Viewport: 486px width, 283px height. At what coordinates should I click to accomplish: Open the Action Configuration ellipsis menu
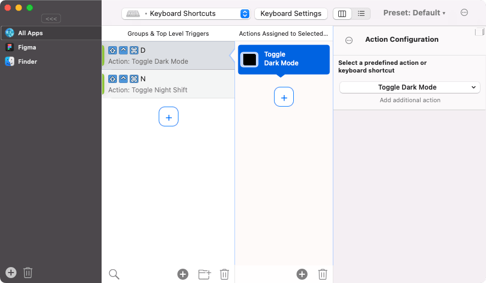coord(349,40)
